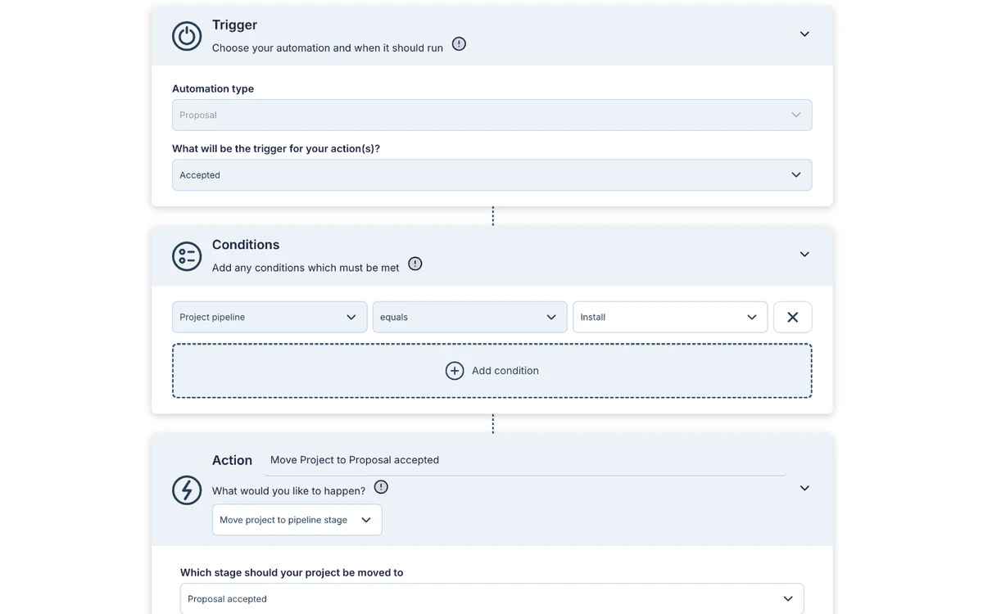Screen dimensions: 983x614
Task: Collapse the Trigger section chevron
Action: click(x=804, y=34)
